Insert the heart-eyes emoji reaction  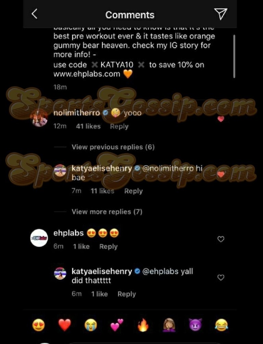pos(38,325)
